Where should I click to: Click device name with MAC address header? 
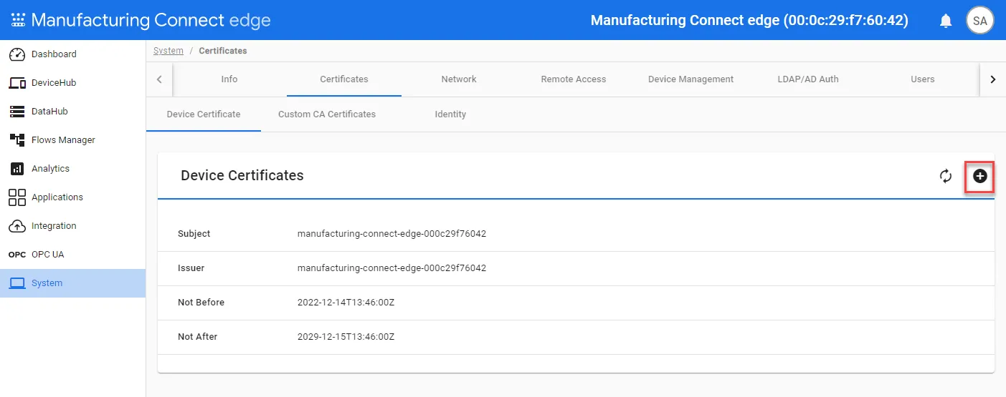tap(749, 21)
